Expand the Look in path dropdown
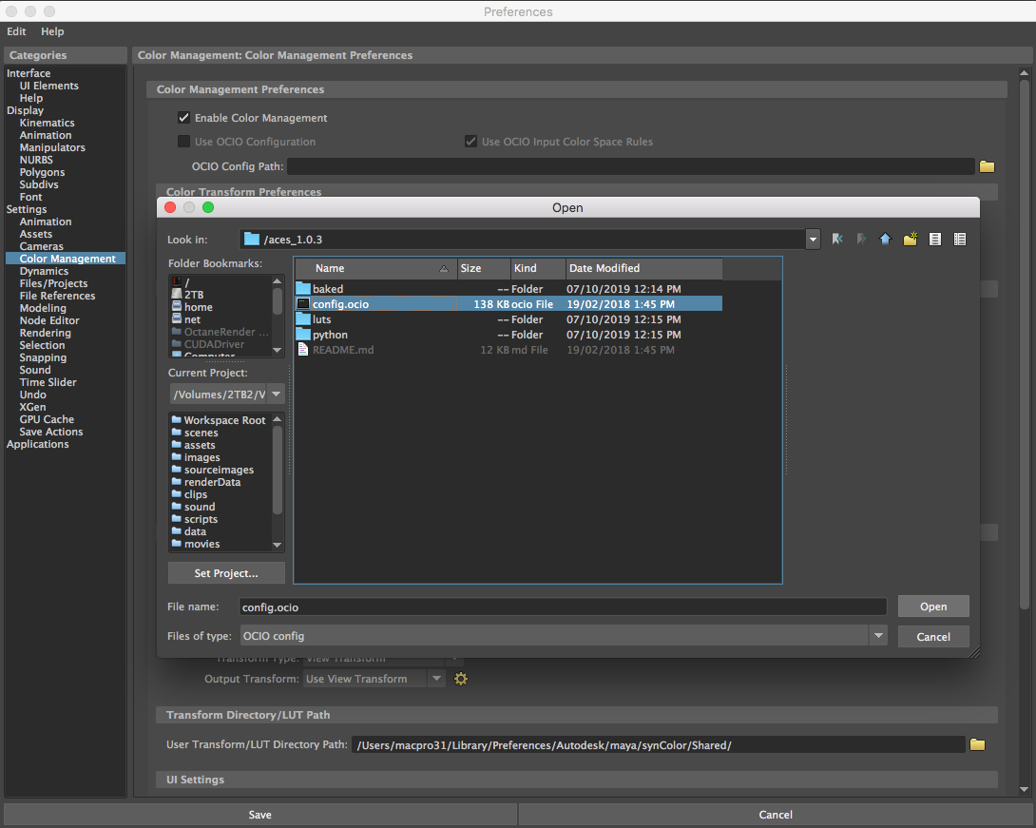Image resolution: width=1036 pixels, height=828 pixels. pyautogui.click(x=814, y=240)
